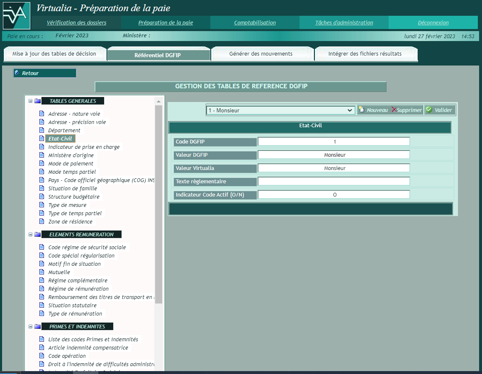Collapse the TABLES GENERALES tree node
482x374 pixels.
click(30, 101)
